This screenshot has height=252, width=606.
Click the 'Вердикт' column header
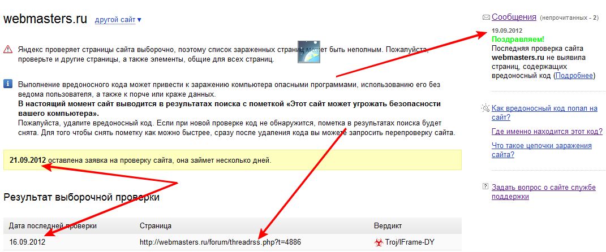[x=388, y=225]
